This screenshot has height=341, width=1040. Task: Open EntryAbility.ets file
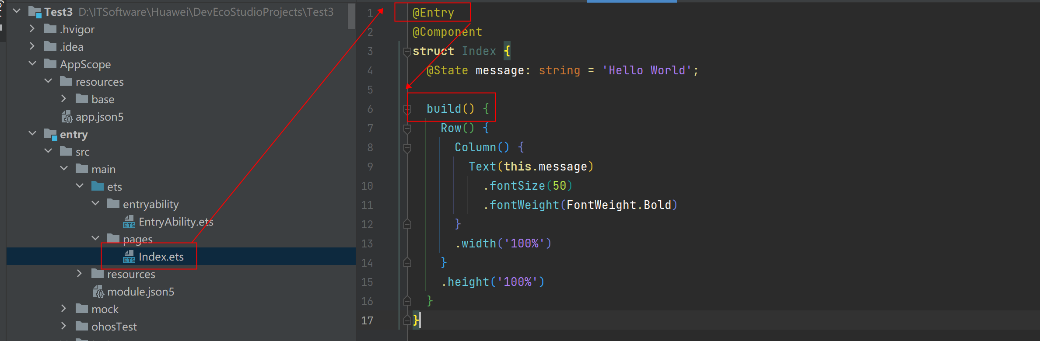pyautogui.click(x=176, y=222)
